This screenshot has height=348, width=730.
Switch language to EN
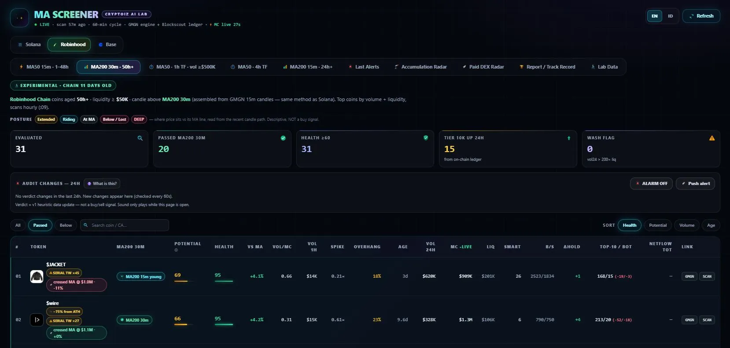(x=655, y=16)
